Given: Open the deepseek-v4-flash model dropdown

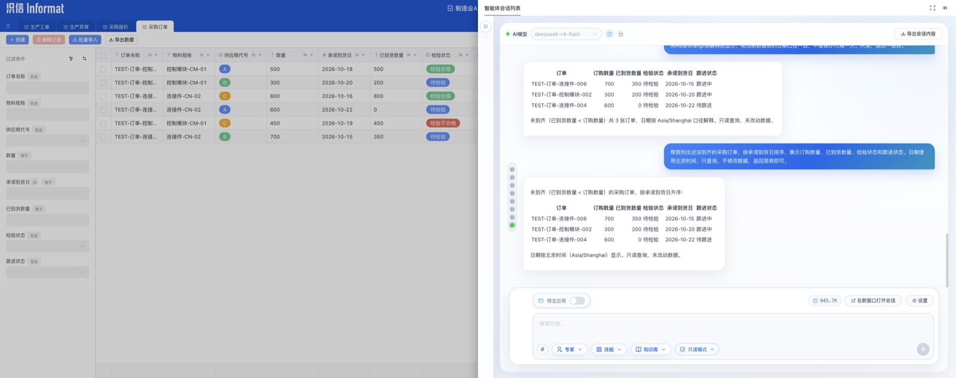Looking at the screenshot, I should coord(565,34).
